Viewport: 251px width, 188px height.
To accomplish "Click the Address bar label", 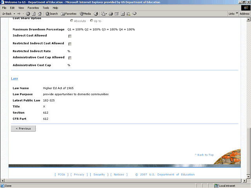I will pos(244,14).
